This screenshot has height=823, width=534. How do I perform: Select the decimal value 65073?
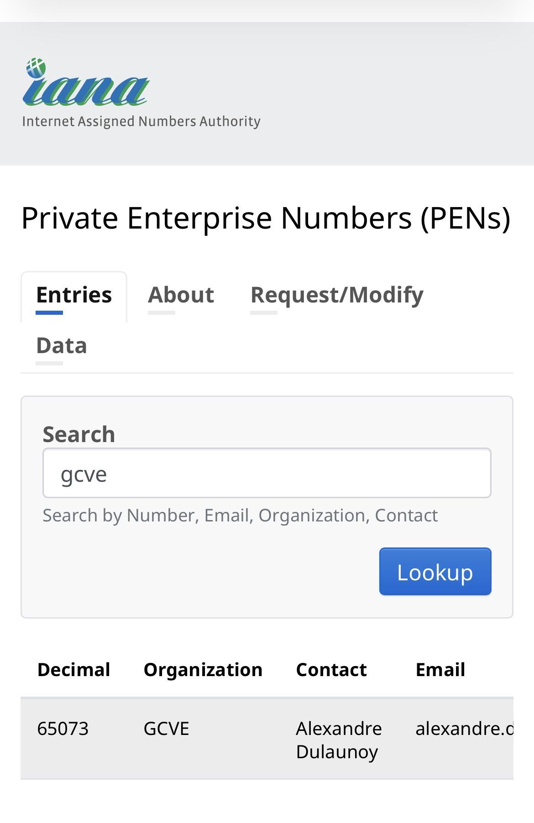[x=63, y=729]
